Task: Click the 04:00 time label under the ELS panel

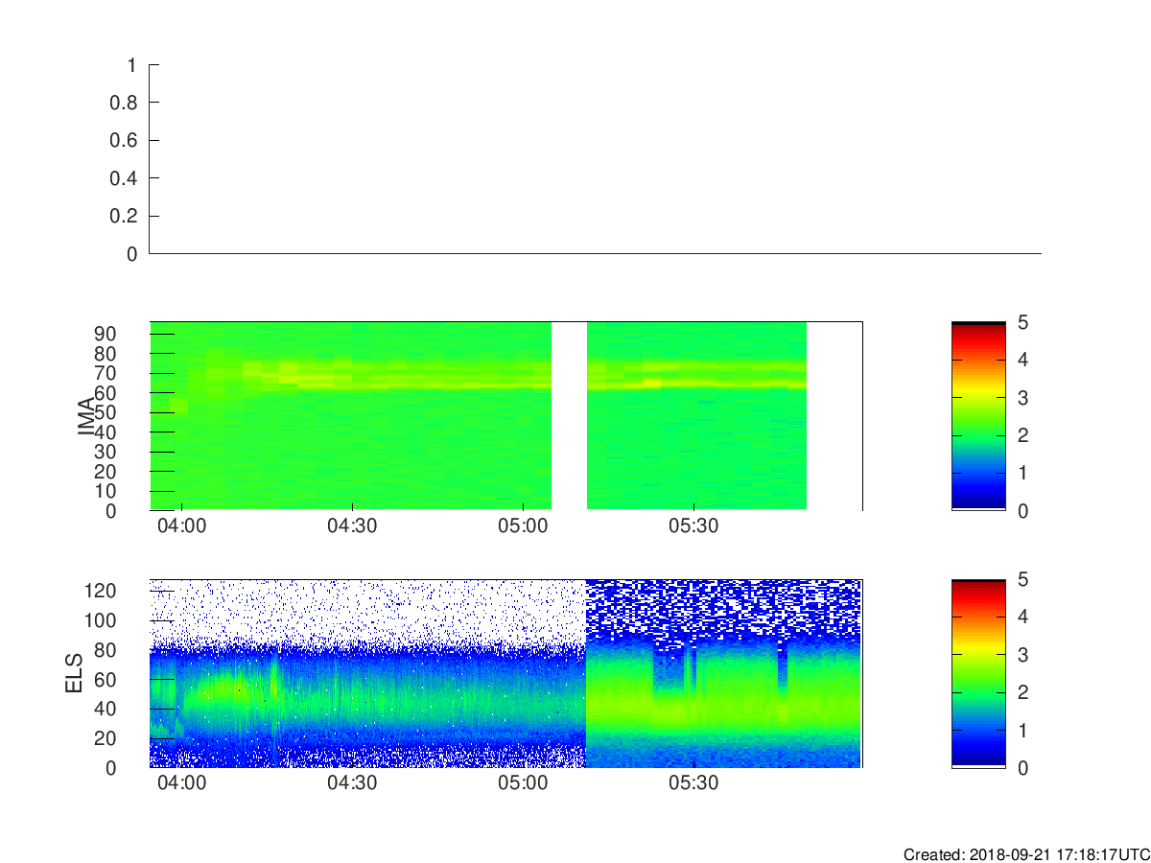Action: coord(182,783)
